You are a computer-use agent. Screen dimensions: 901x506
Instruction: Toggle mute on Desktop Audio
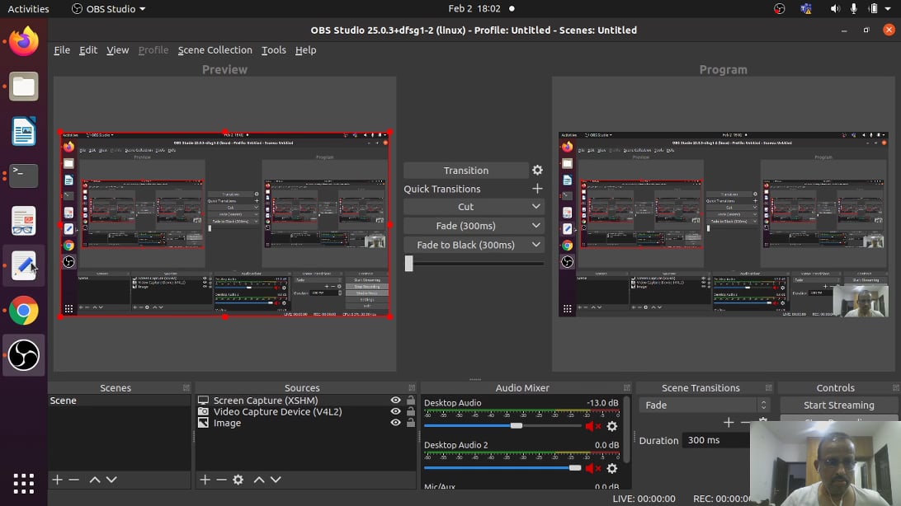(x=592, y=426)
